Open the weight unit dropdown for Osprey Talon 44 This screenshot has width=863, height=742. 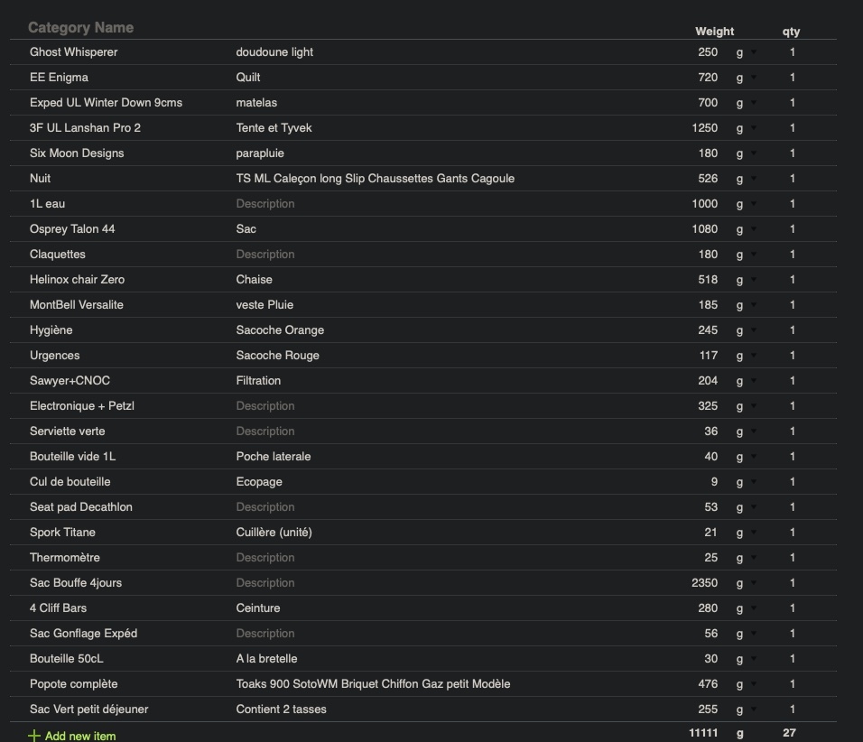tap(746, 229)
